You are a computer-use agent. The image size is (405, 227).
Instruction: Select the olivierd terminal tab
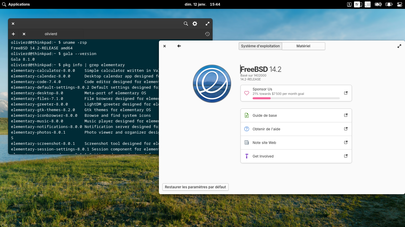(51, 34)
